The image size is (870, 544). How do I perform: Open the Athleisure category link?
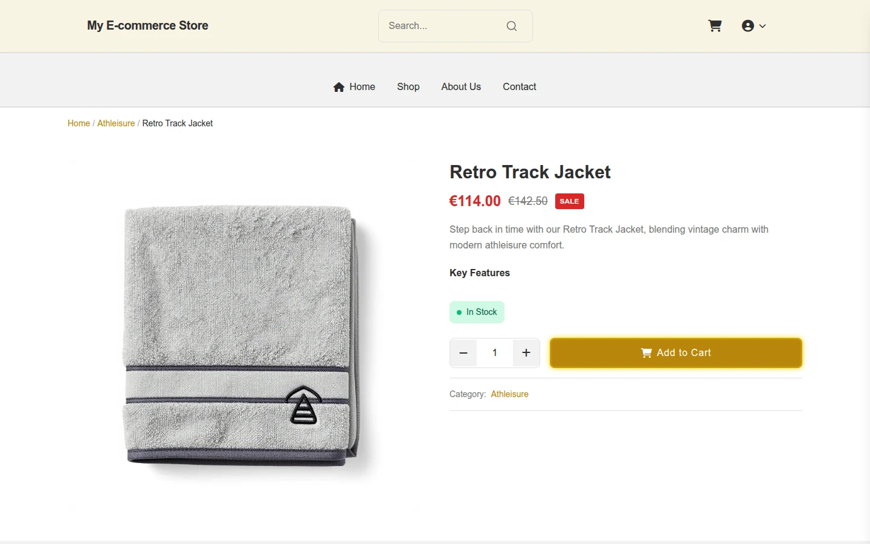pyautogui.click(x=509, y=394)
